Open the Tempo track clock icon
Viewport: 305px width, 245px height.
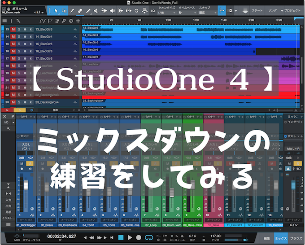click(71, 21)
